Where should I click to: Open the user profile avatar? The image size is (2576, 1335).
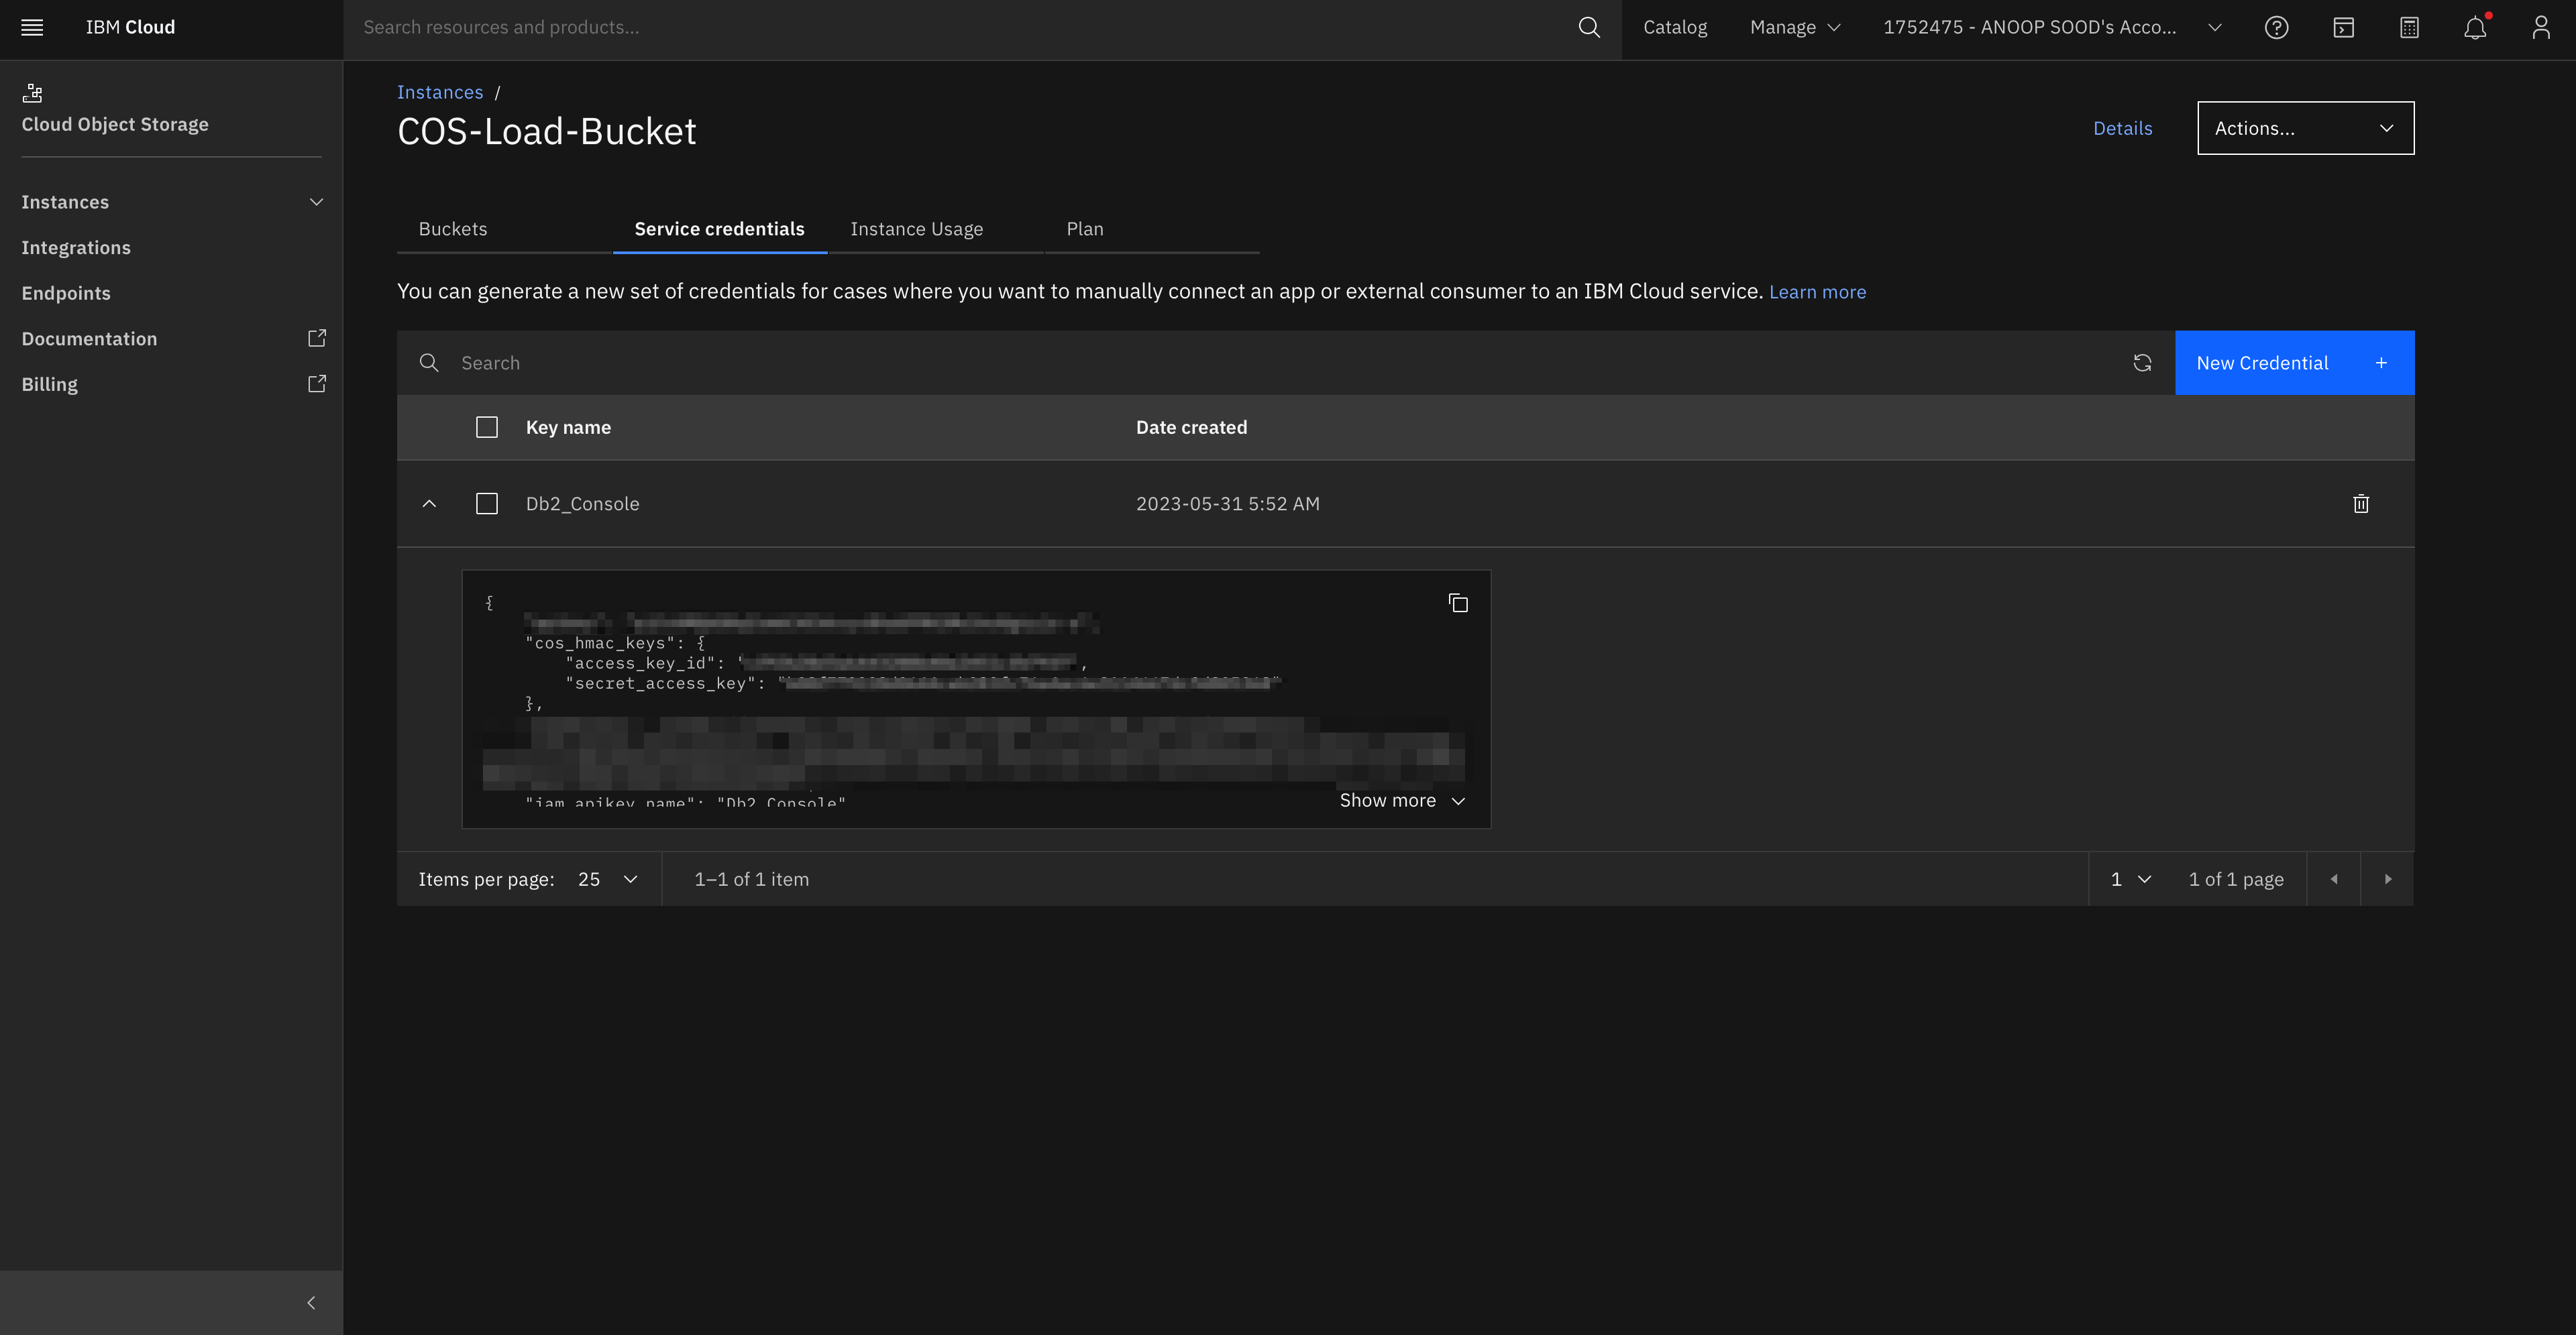click(2541, 27)
